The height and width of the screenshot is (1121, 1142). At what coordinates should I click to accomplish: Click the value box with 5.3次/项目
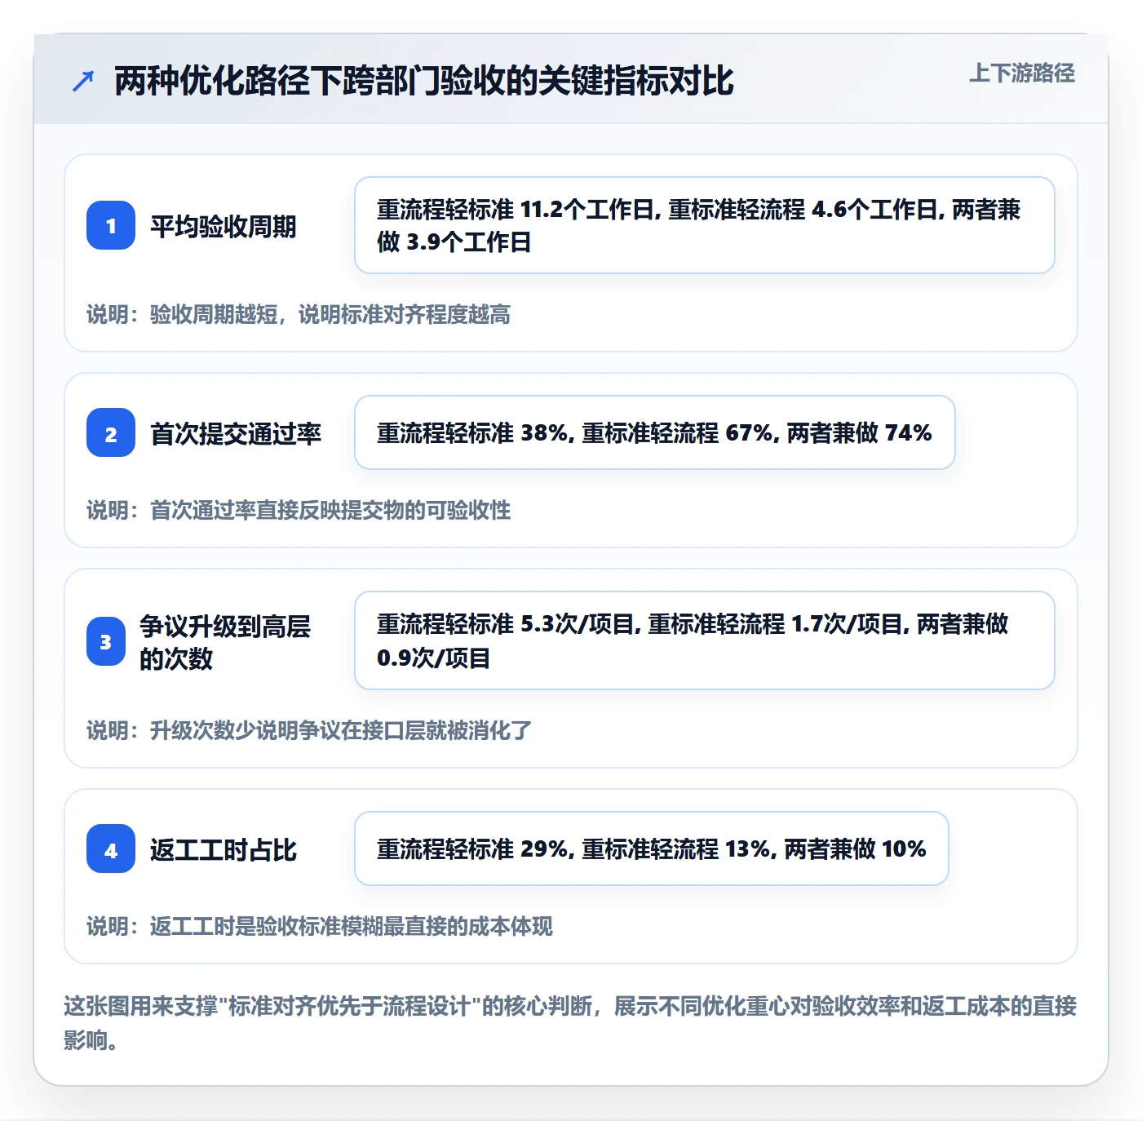click(705, 640)
